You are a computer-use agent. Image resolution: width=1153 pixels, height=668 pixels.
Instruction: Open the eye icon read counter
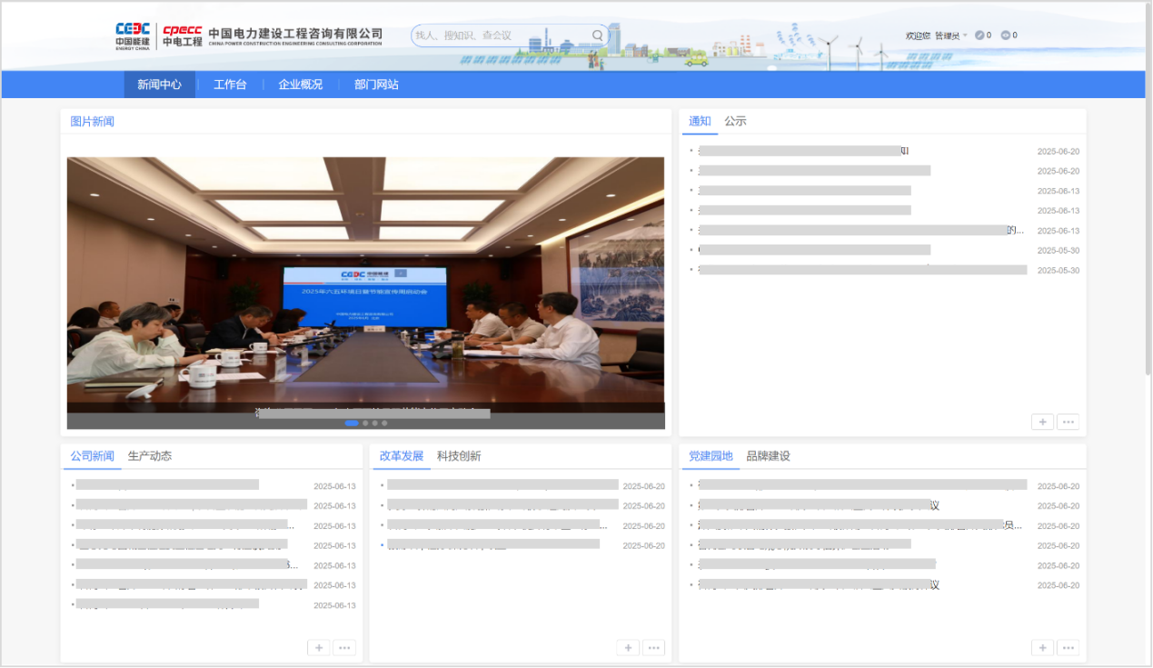1006,35
